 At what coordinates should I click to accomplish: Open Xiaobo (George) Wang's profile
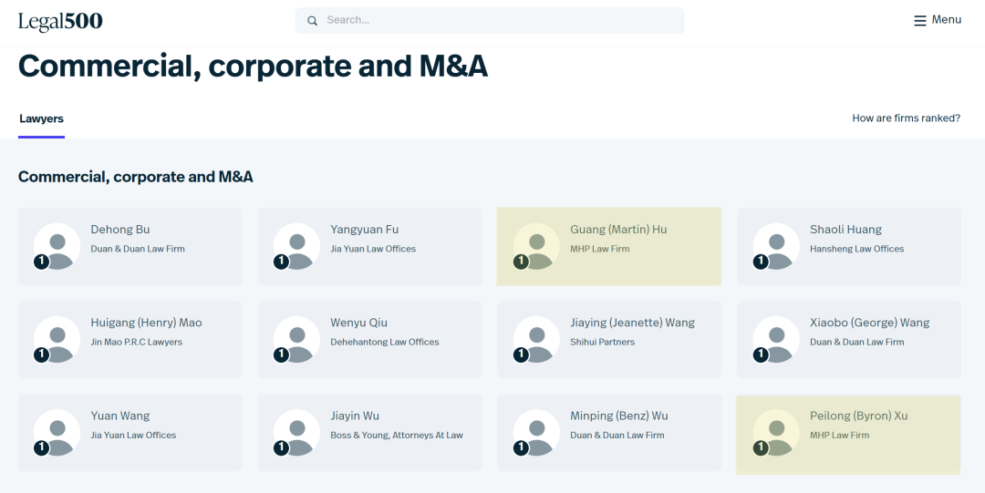869,323
